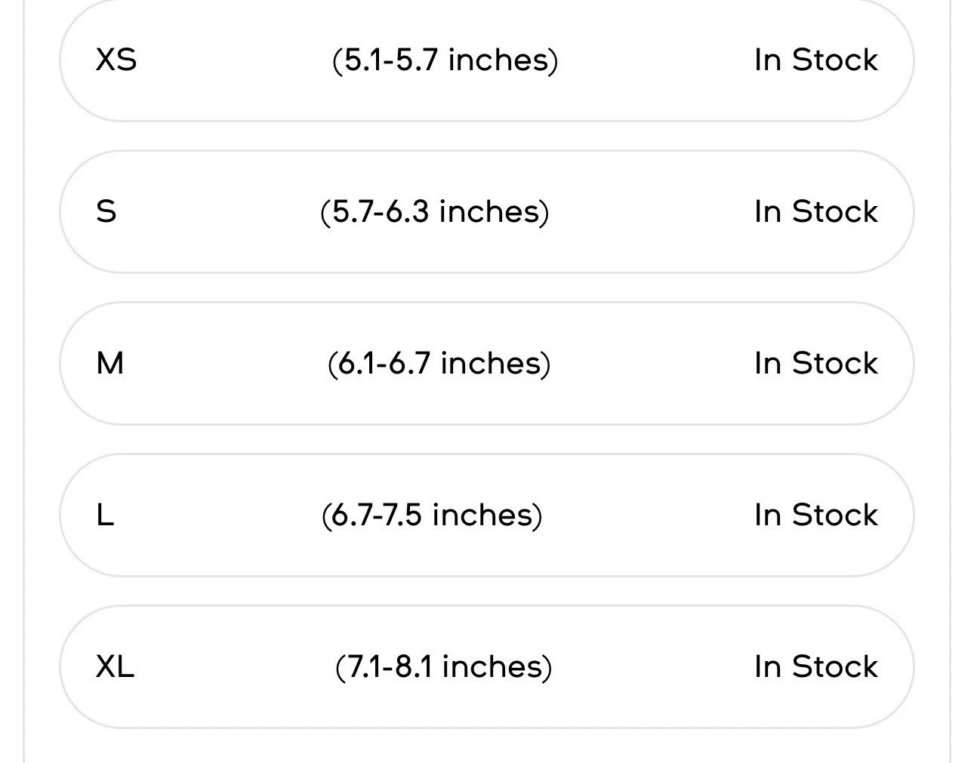Click In Stock on the S row
This screenshot has width=974, height=763.
click(816, 211)
